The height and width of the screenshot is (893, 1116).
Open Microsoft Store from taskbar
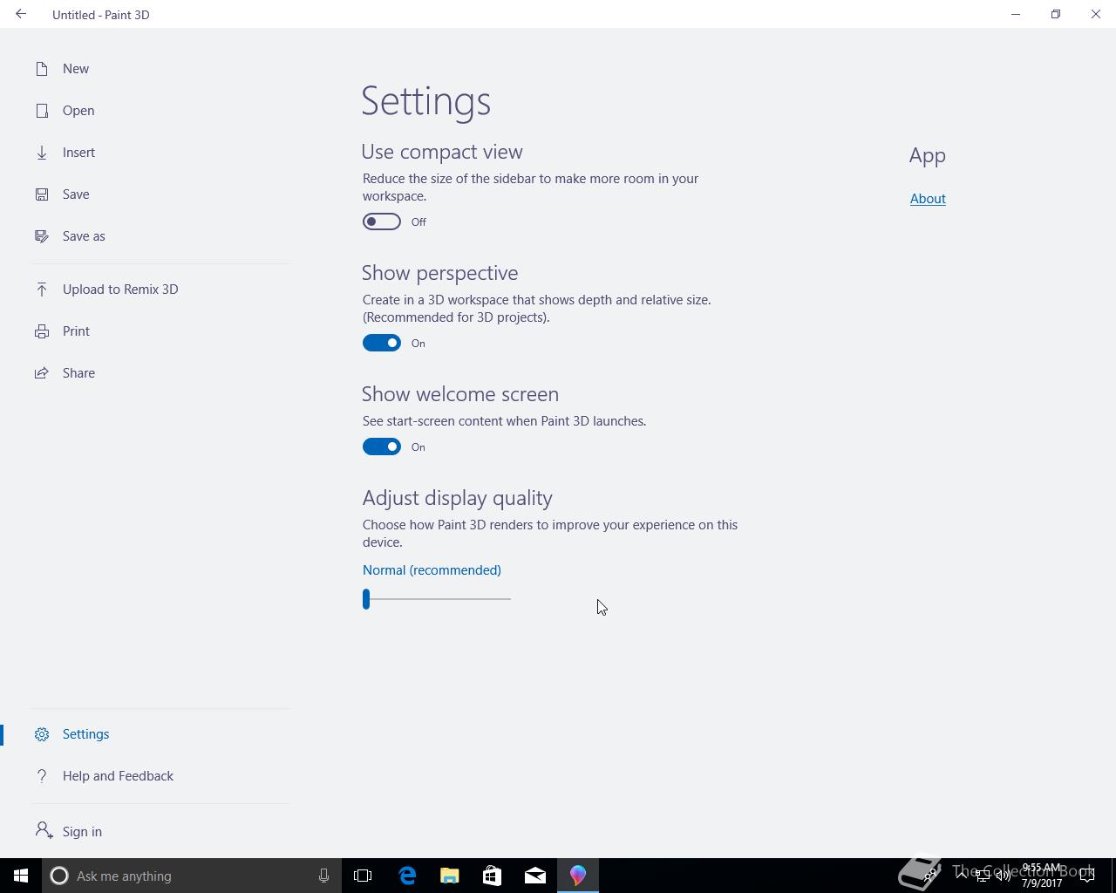coord(492,876)
